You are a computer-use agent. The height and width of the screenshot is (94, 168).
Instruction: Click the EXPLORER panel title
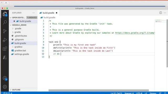(x=17, y=13)
